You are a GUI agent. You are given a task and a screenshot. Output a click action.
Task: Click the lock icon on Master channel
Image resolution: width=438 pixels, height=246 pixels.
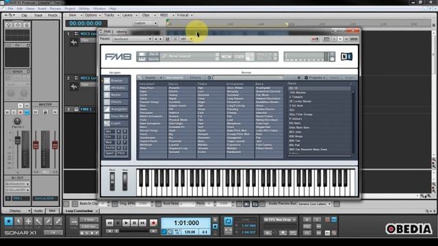point(45,112)
